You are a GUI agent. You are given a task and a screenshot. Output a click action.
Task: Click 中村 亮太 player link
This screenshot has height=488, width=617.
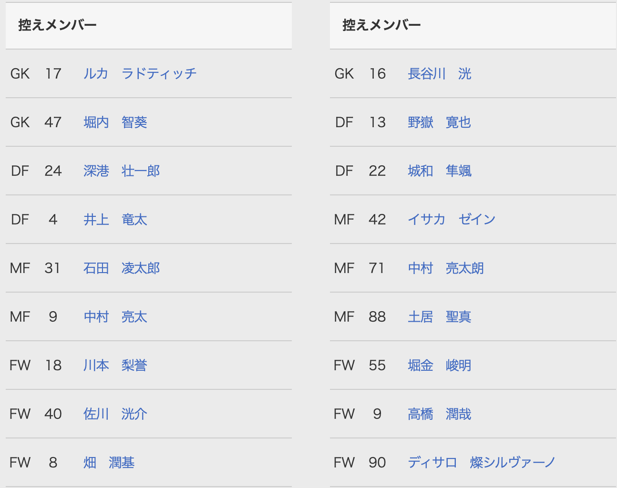pos(115,317)
